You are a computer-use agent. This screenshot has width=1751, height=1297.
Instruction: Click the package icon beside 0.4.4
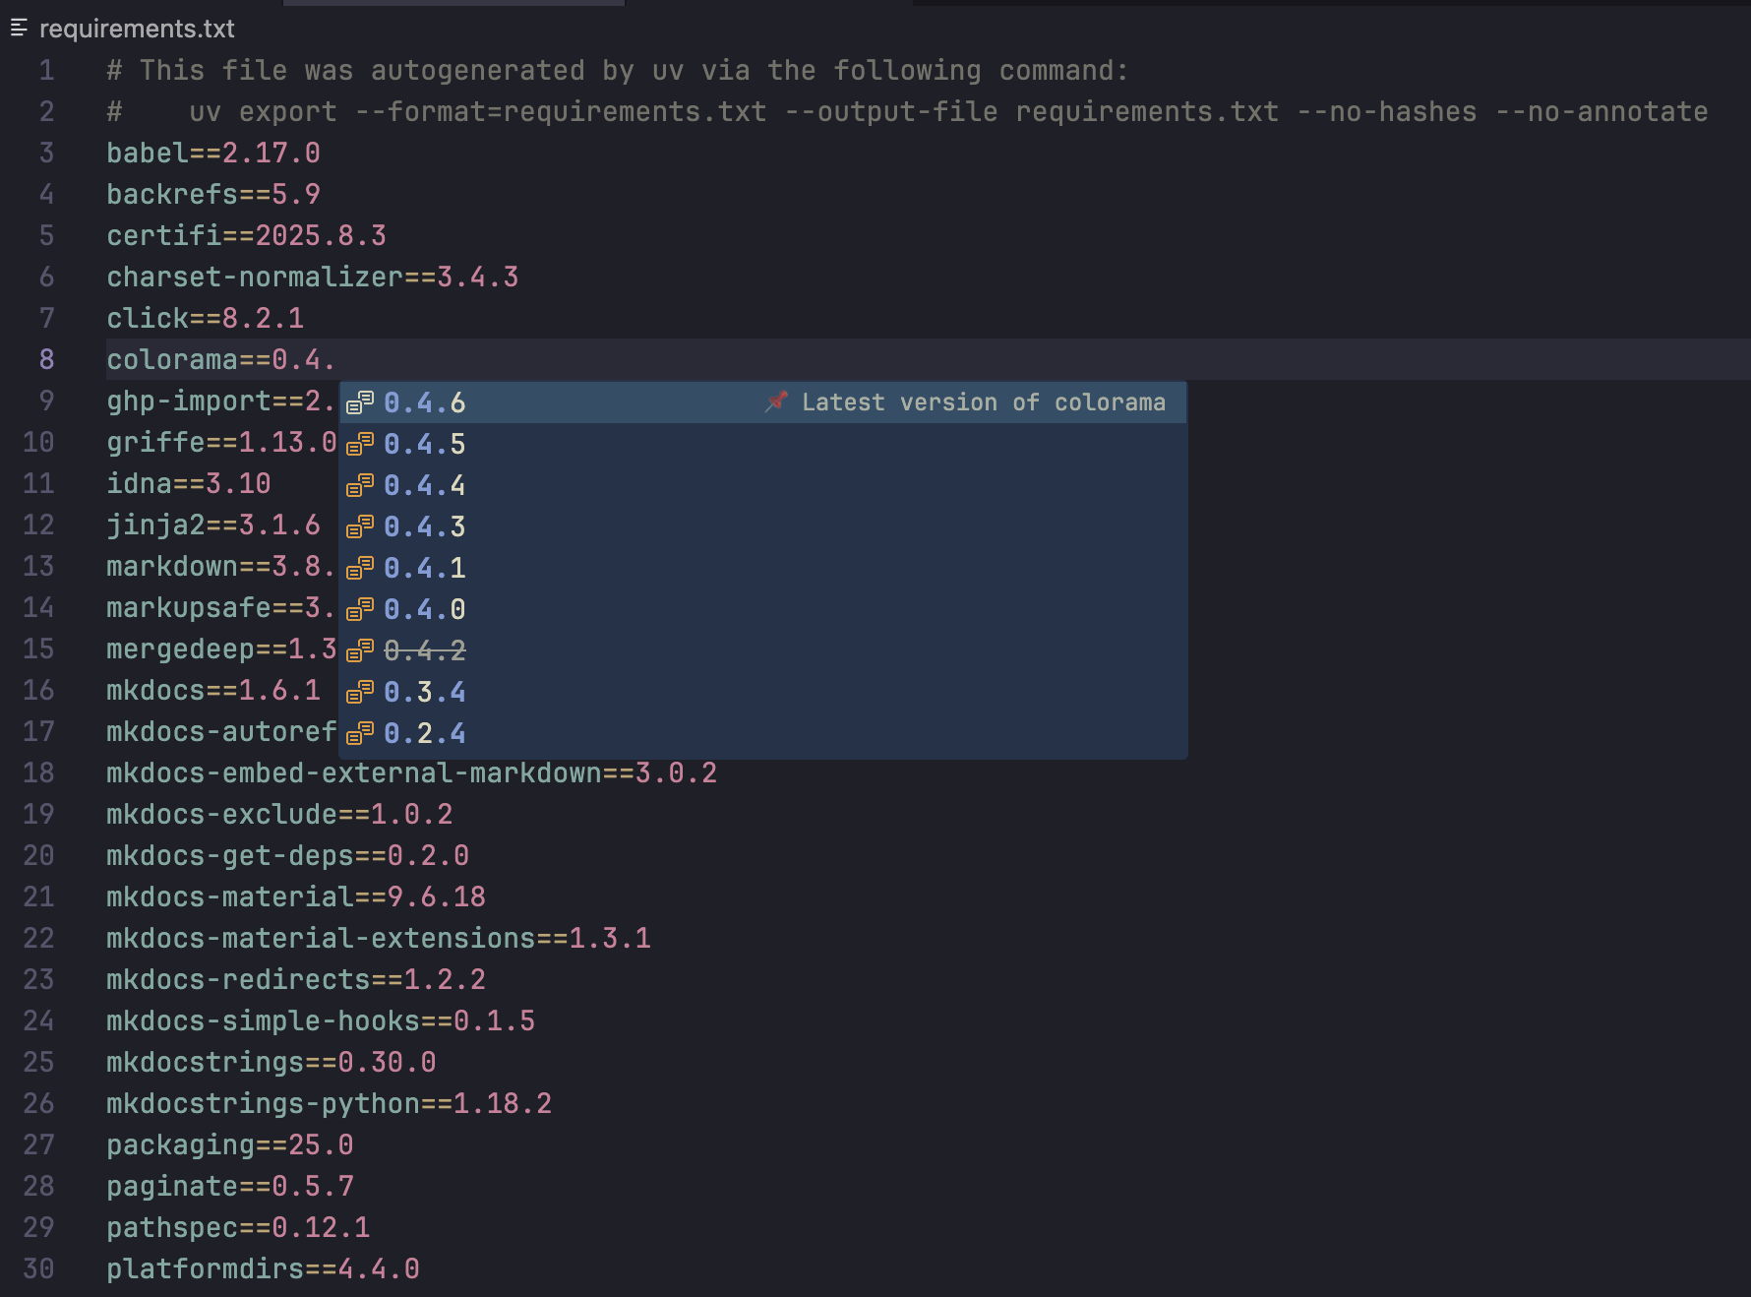coord(360,485)
